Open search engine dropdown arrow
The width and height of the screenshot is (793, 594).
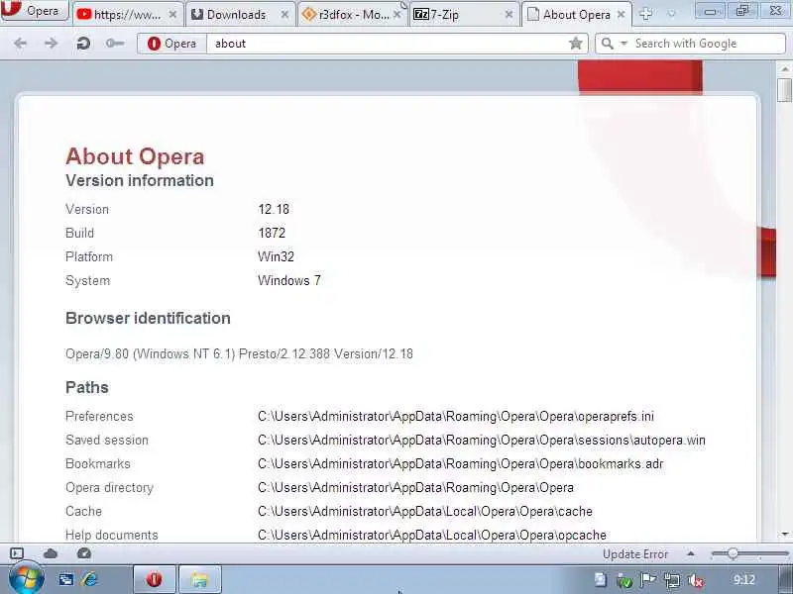[x=624, y=44]
